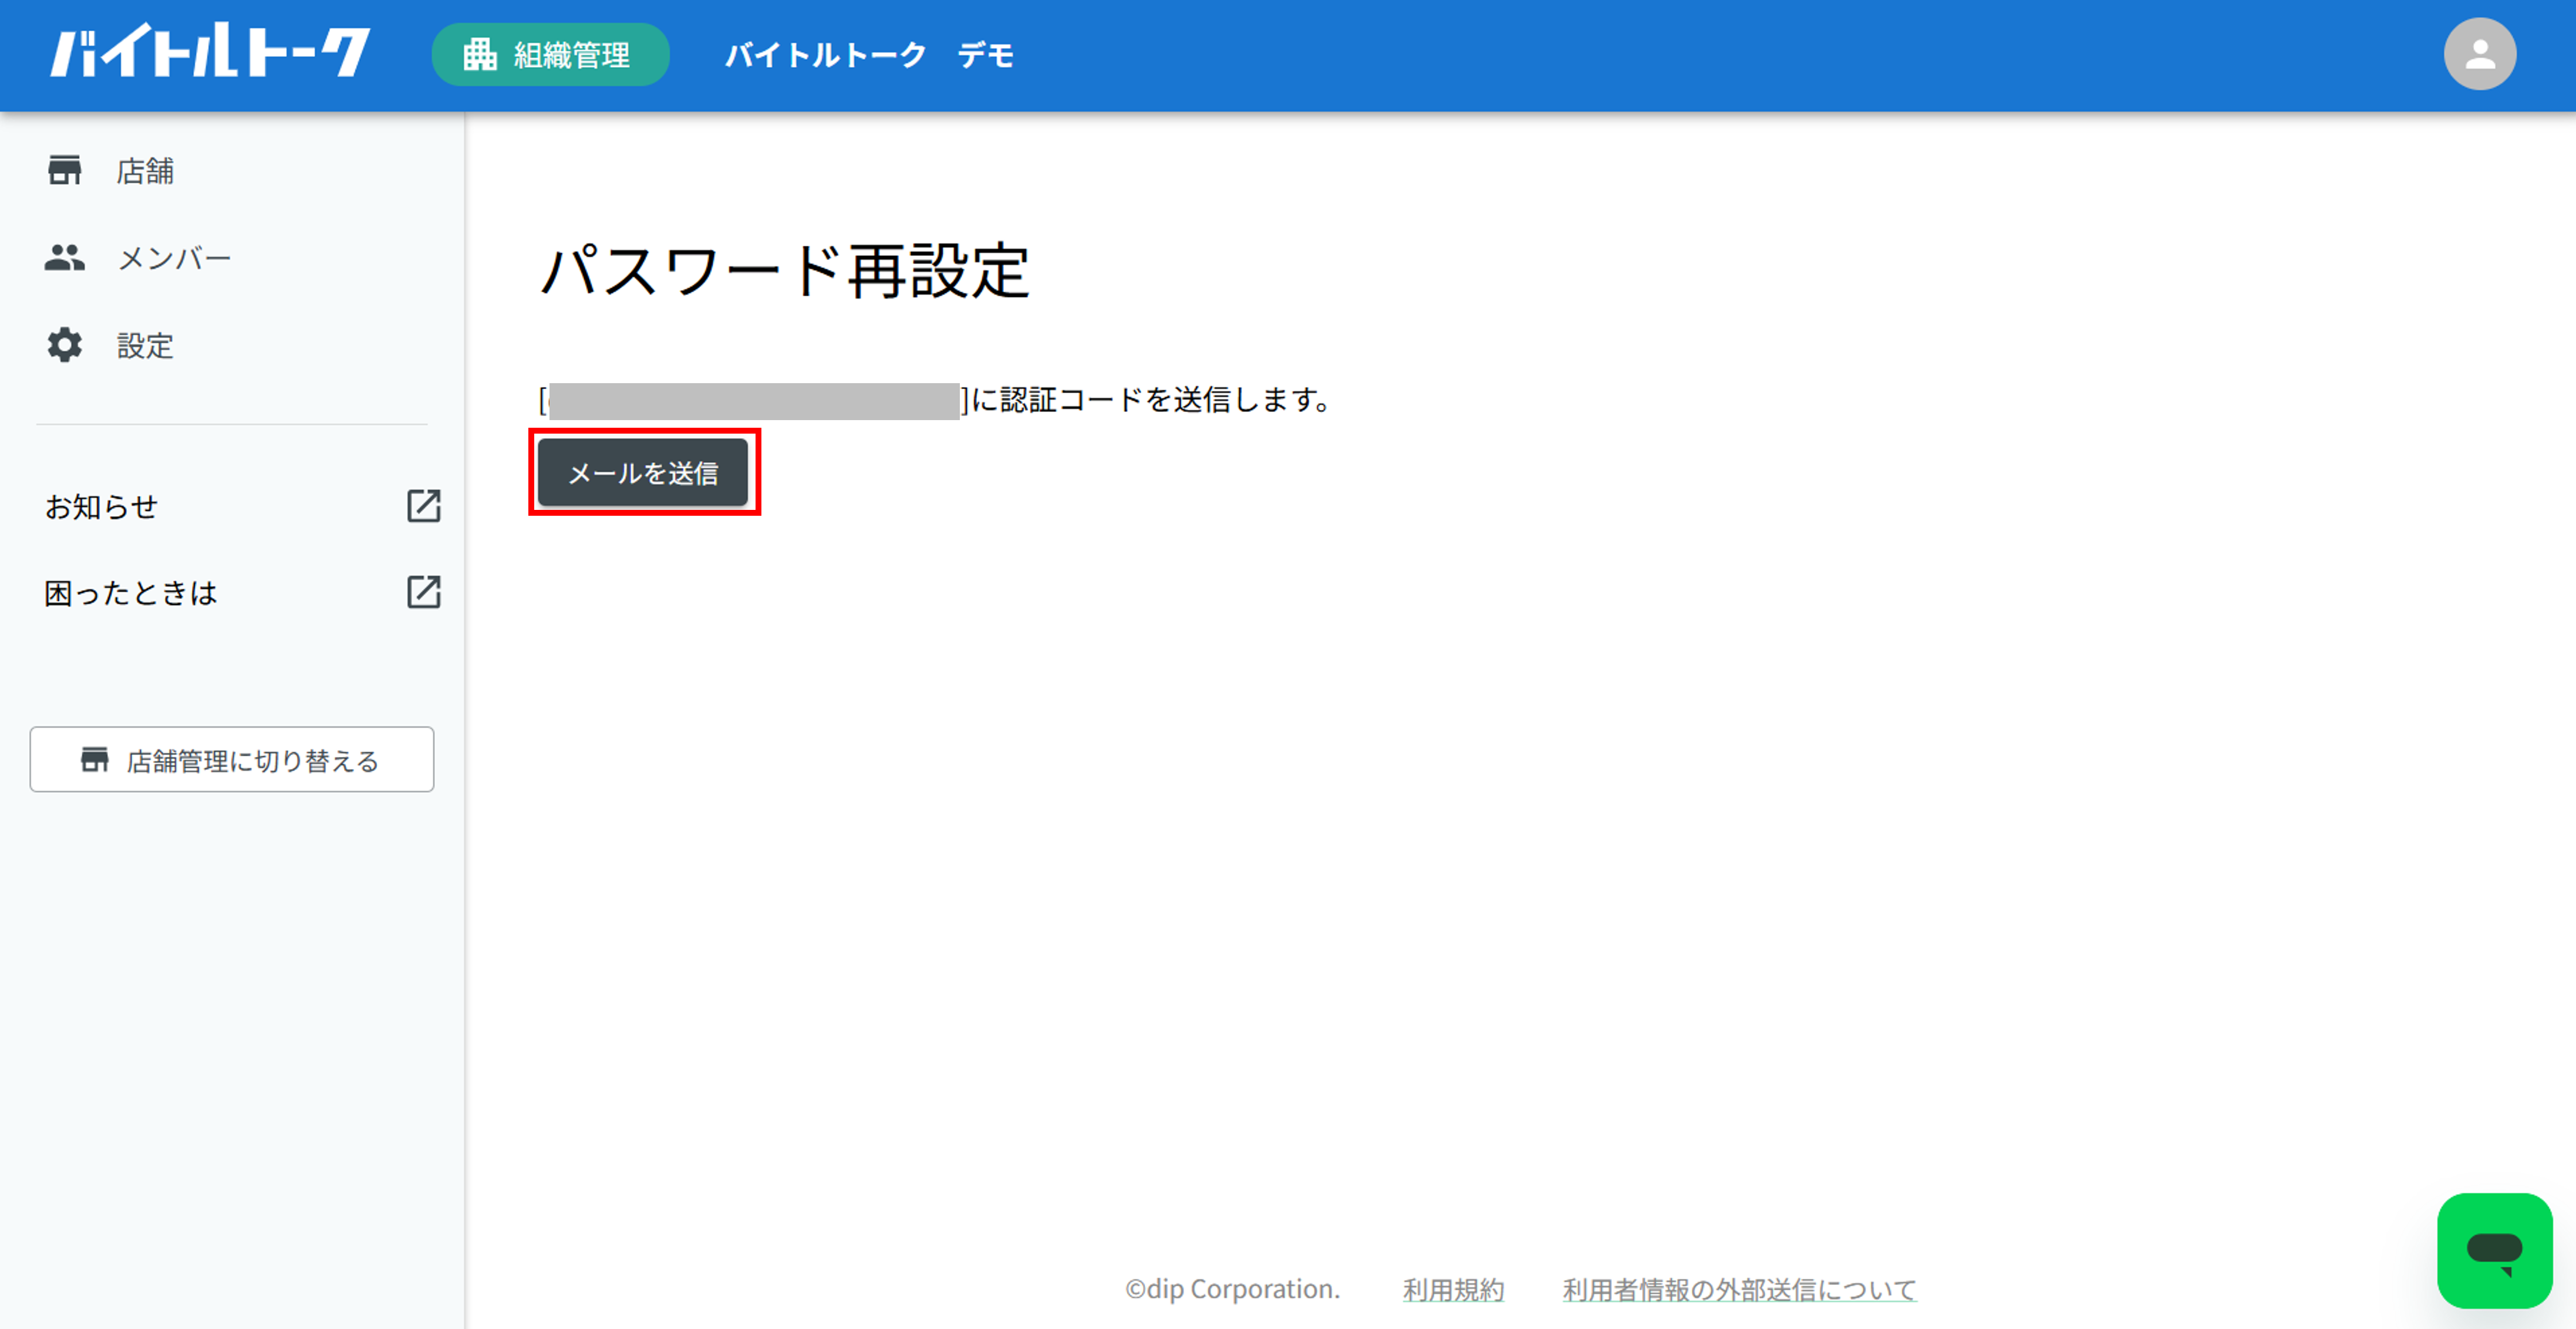Image resolution: width=2576 pixels, height=1329 pixels.
Task: Click the パスワード再設定 heading
Action: click(x=784, y=271)
